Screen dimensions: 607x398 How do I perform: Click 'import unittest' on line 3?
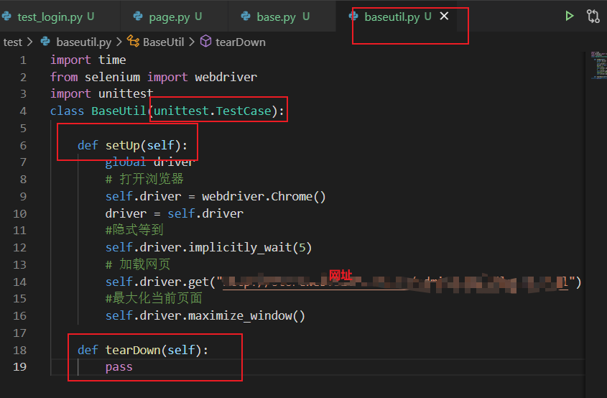tap(101, 93)
